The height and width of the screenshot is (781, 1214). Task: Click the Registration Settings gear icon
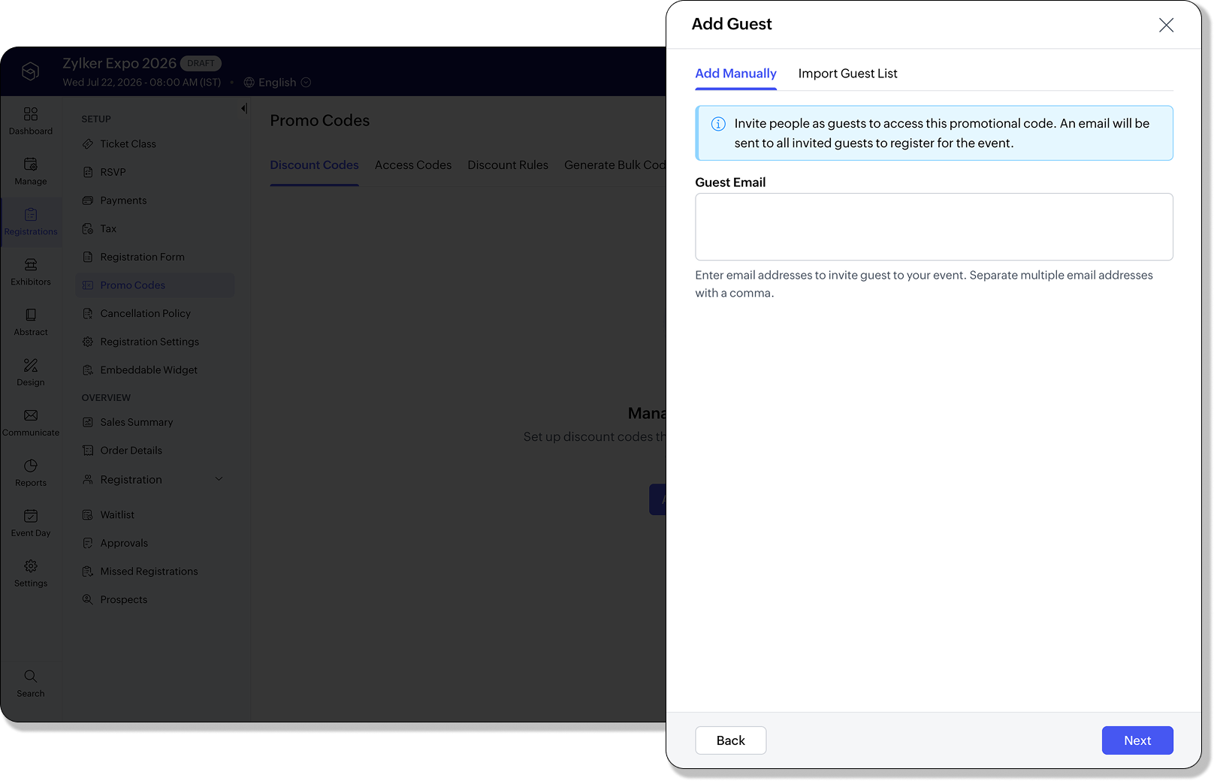(x=88, y=342)
